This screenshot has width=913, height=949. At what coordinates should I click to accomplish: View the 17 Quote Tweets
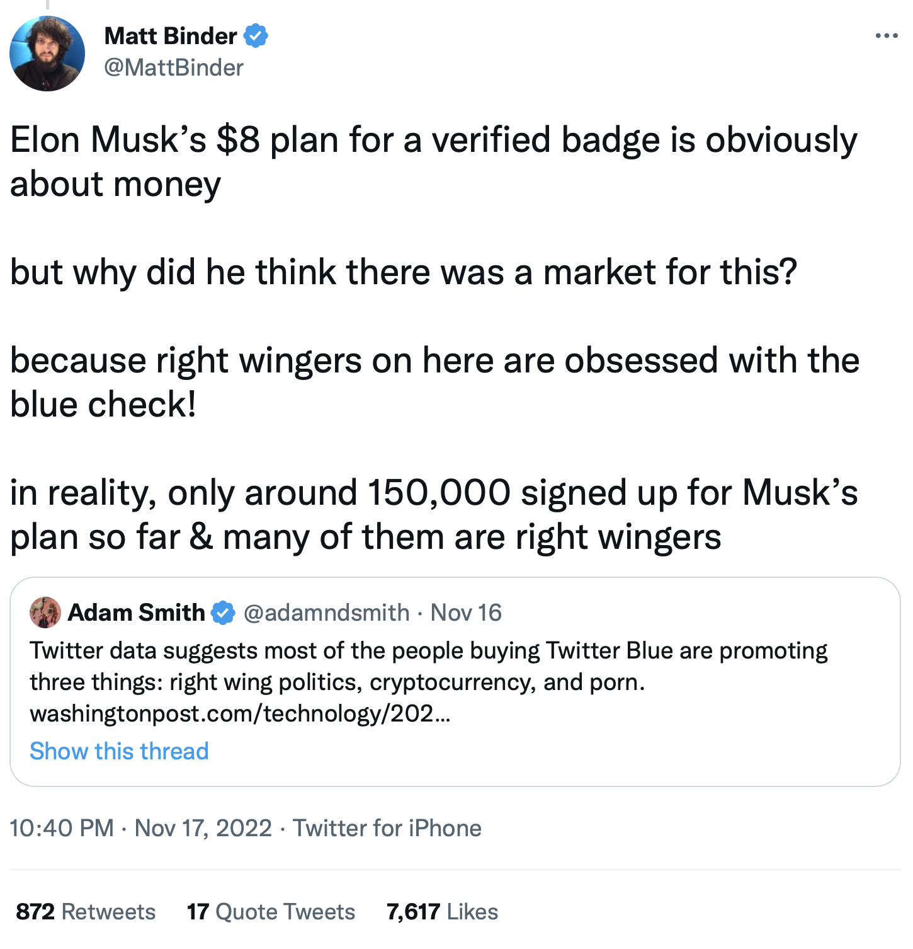271,912
